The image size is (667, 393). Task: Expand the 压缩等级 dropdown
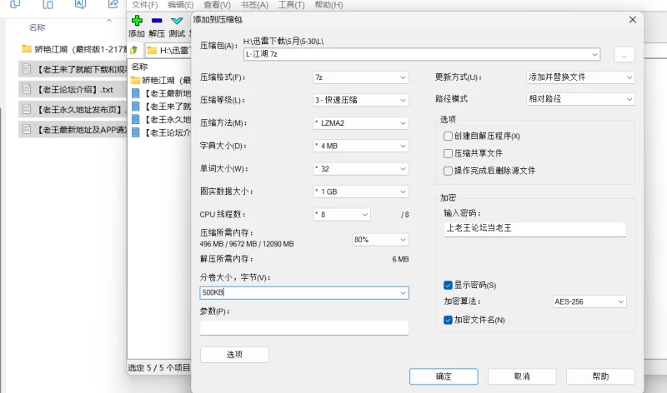pos(361,100)
